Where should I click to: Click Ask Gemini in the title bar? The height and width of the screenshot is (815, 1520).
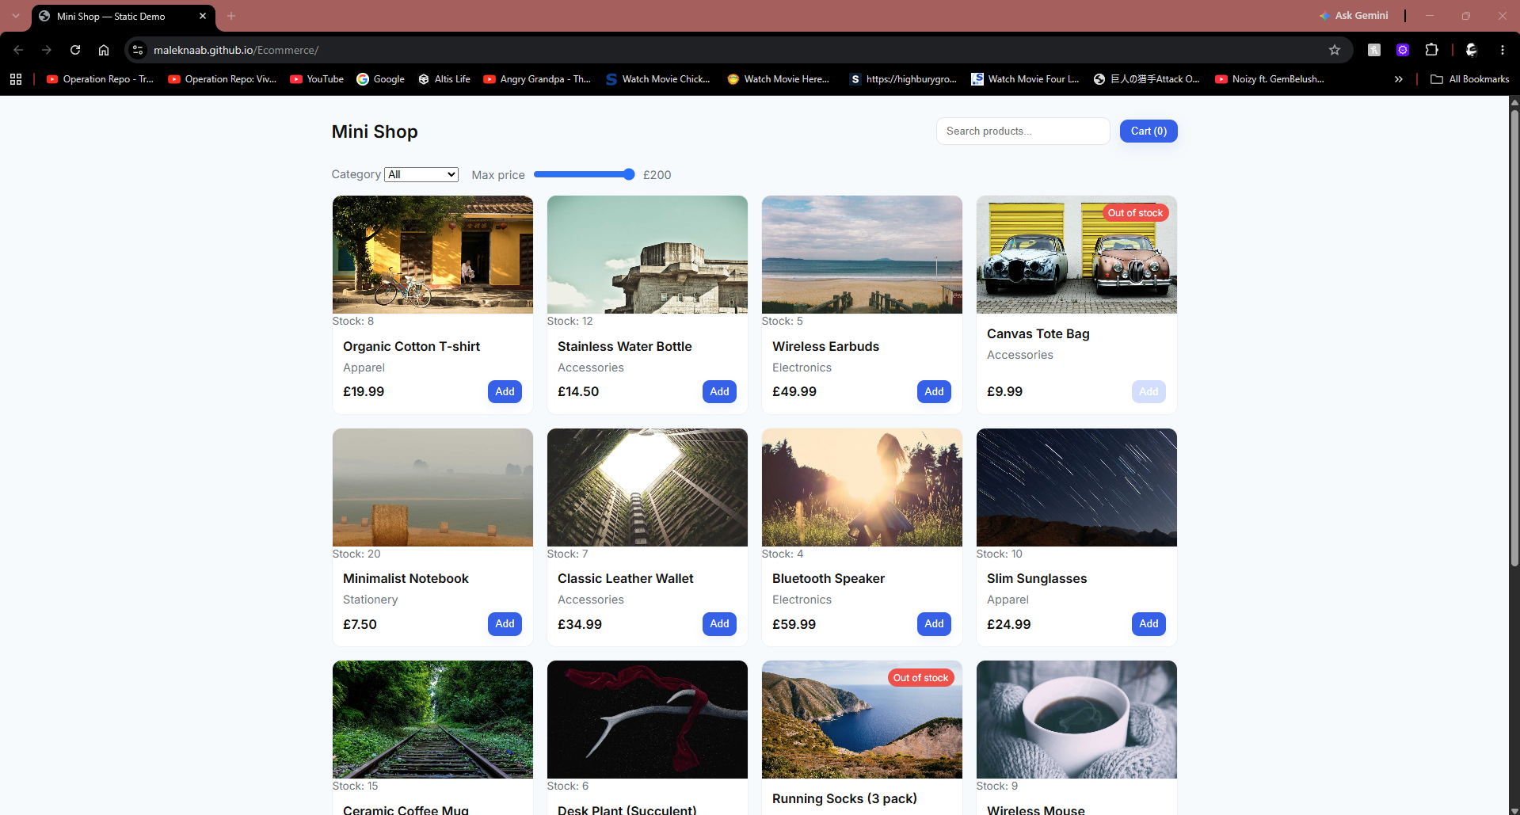coord(1354,16)
